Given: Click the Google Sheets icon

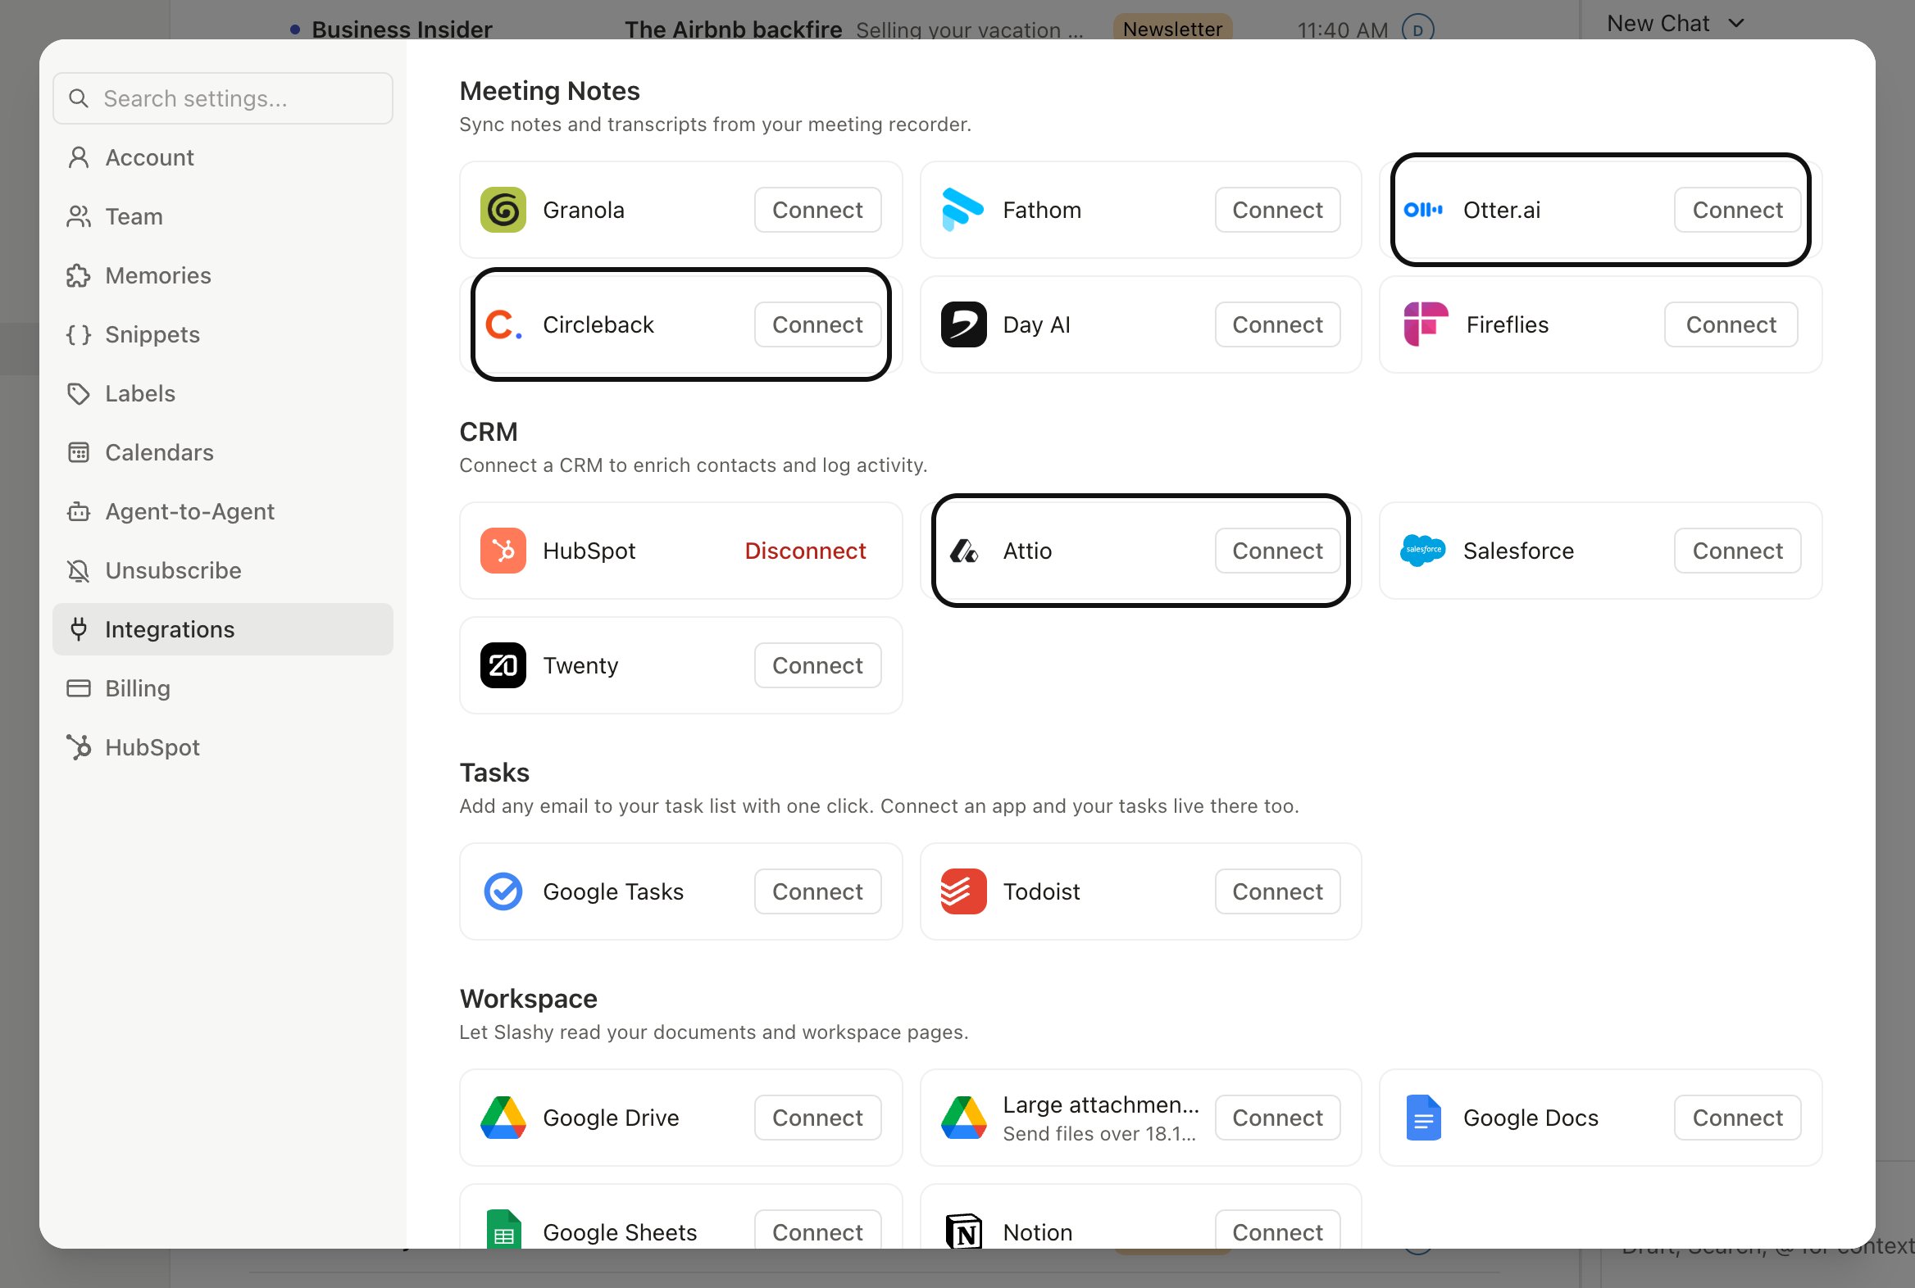Looking at the screenshot, I should tap(504, 1231).
